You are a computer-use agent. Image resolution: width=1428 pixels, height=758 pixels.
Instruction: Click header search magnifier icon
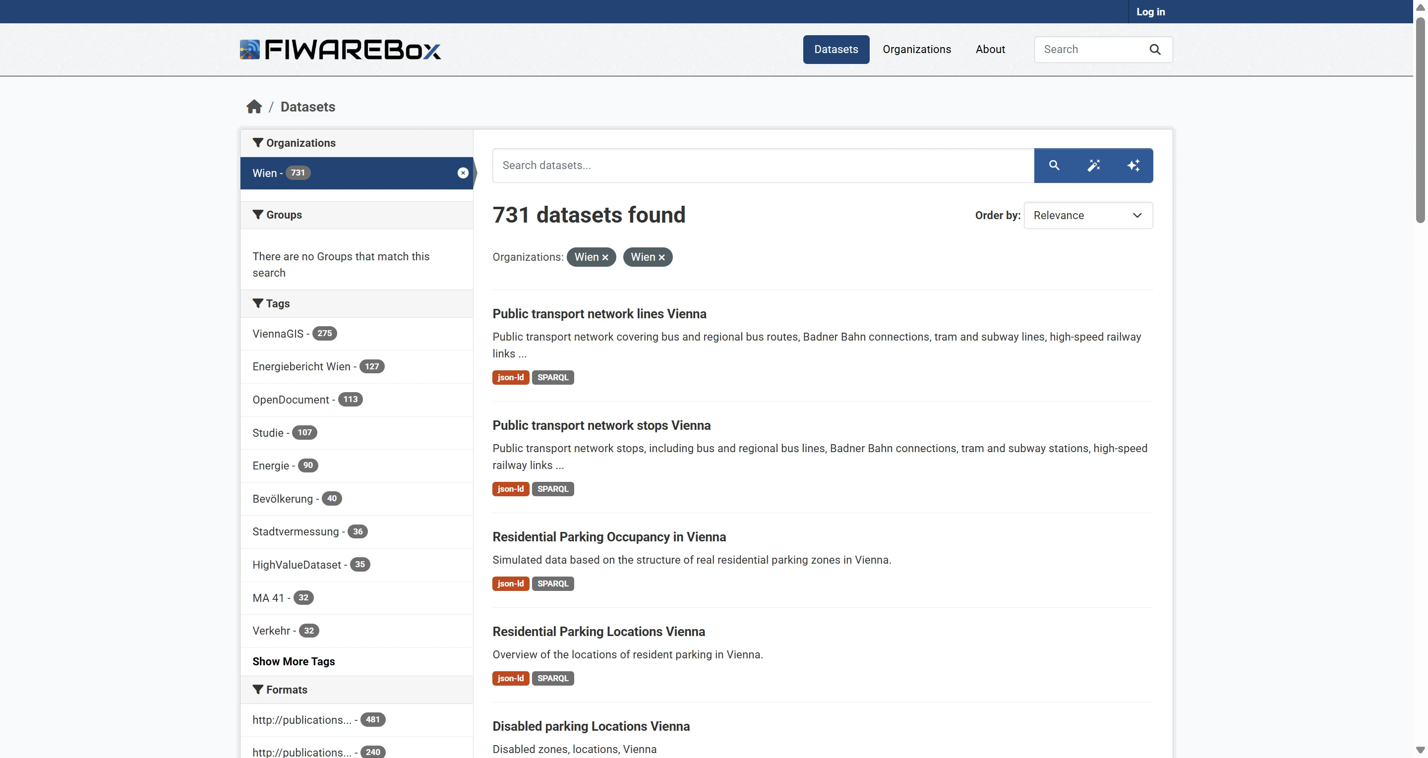pos(1155,49)
